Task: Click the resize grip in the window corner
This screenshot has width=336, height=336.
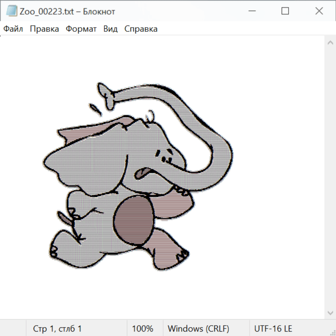Action: click(332, 332)
